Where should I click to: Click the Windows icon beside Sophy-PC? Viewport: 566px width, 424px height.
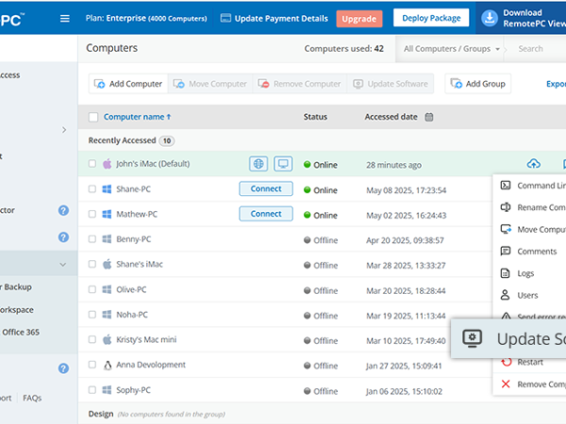click(x=107, y=390)
